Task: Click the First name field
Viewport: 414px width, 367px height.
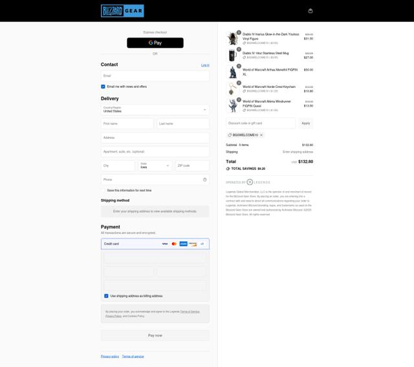Action: coord(127,123)
